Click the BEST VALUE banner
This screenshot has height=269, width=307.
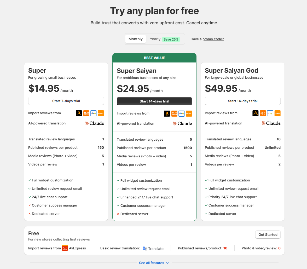[154, 58]
